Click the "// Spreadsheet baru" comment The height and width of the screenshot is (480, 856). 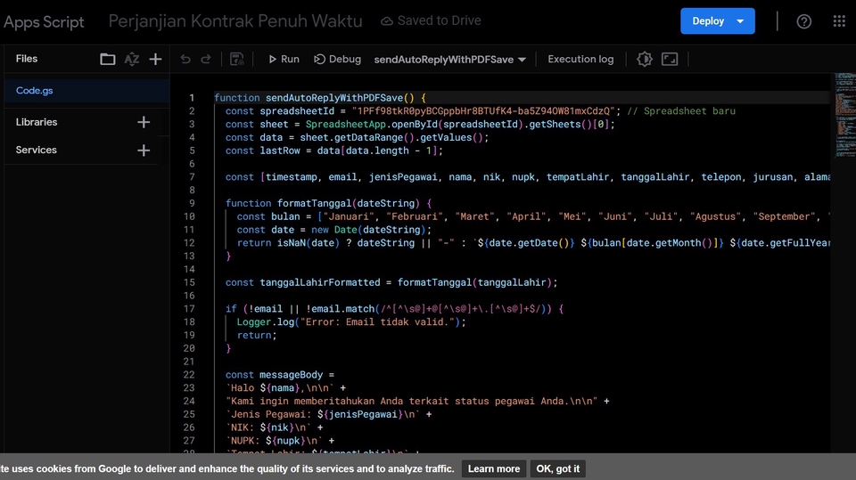(x=681, y=111)
